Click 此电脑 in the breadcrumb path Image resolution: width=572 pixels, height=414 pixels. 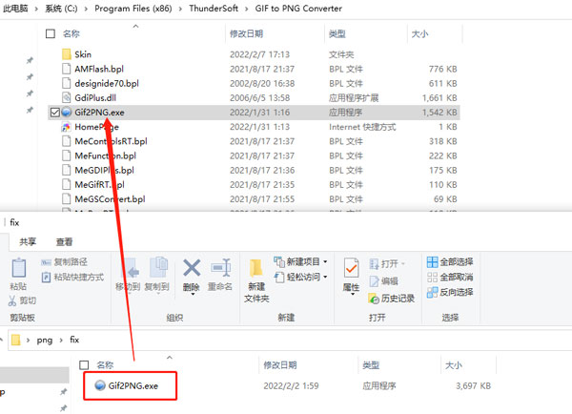click(x=15, y=9)
